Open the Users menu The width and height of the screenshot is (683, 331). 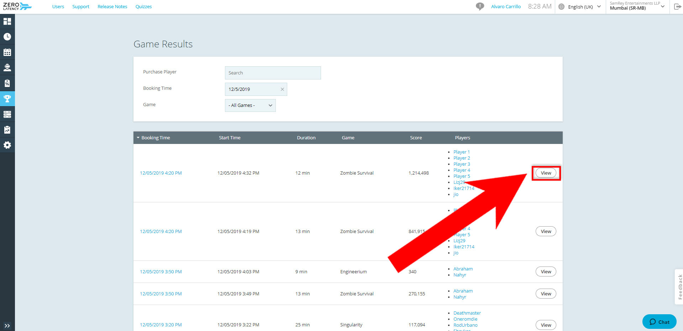58,6
